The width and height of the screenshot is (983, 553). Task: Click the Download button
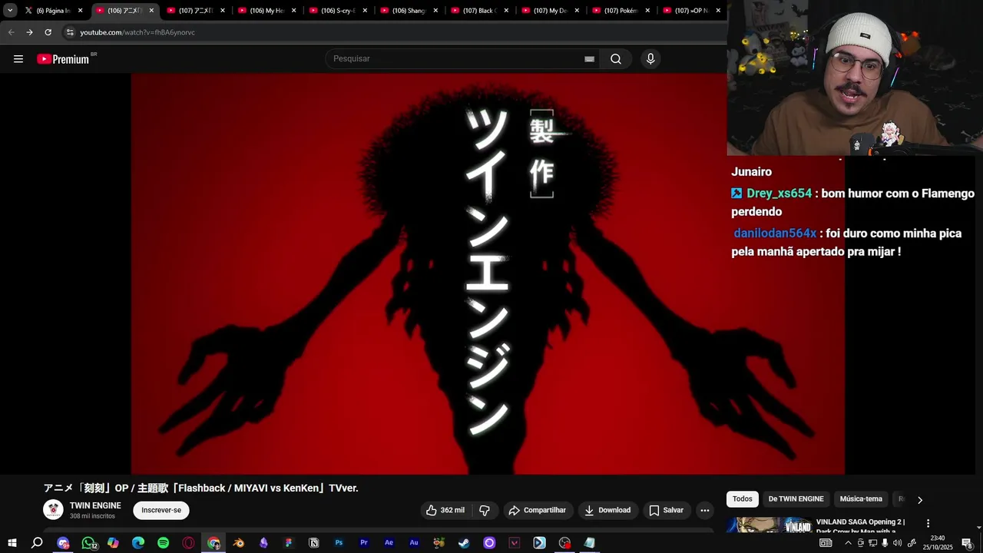[607, 510]
